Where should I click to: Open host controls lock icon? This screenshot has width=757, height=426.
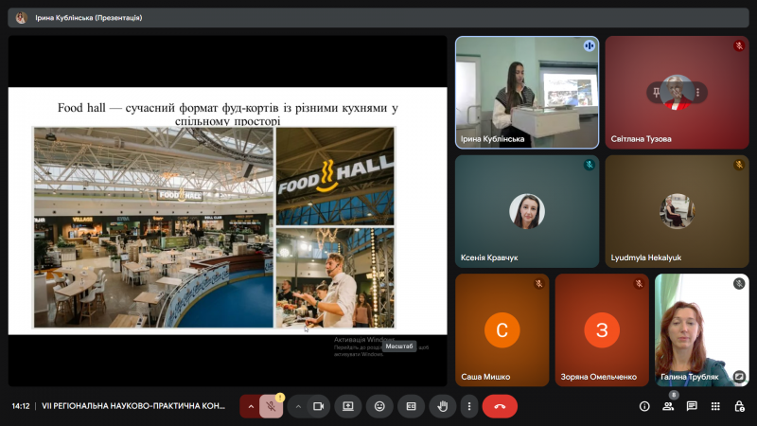tap(739, 406)
